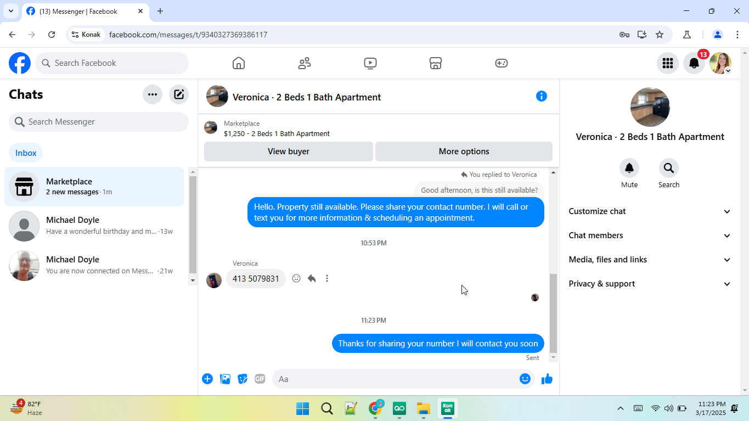Attach a photo using the image icon
The image size is (749, 421).
[x=225, y=379]
